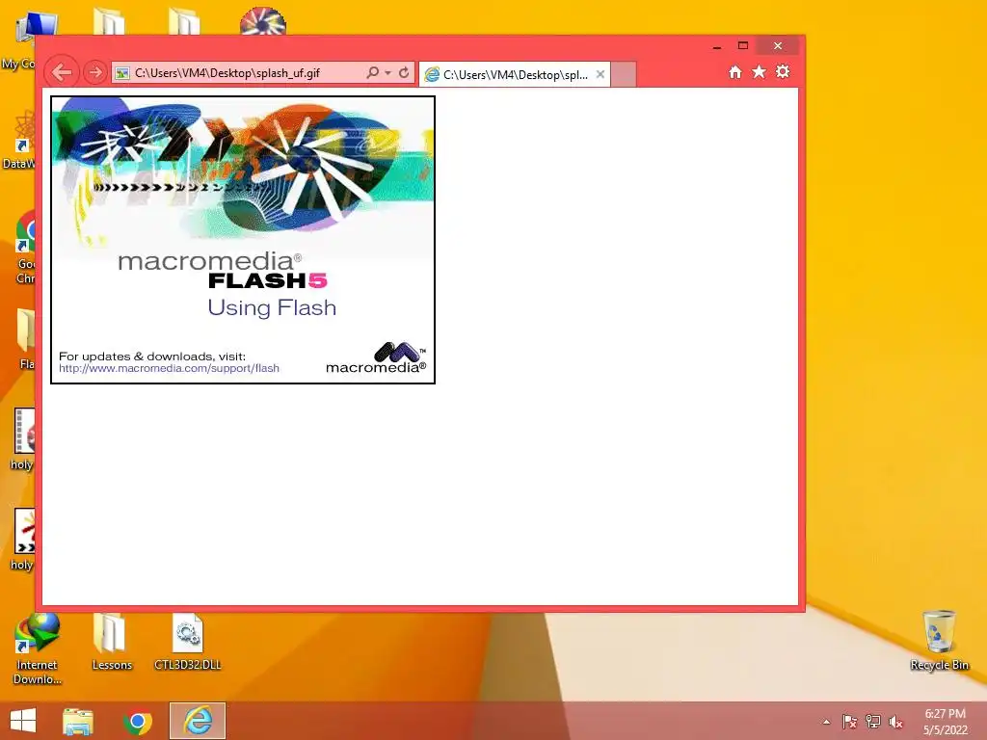Open the Lessons folder on the desktop
This screenshot has height=740, width=987.
112,642
